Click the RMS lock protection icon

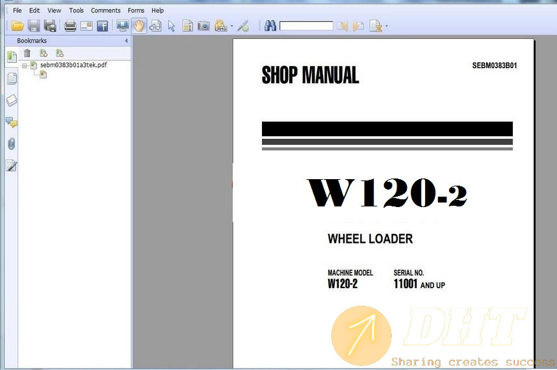220,26
